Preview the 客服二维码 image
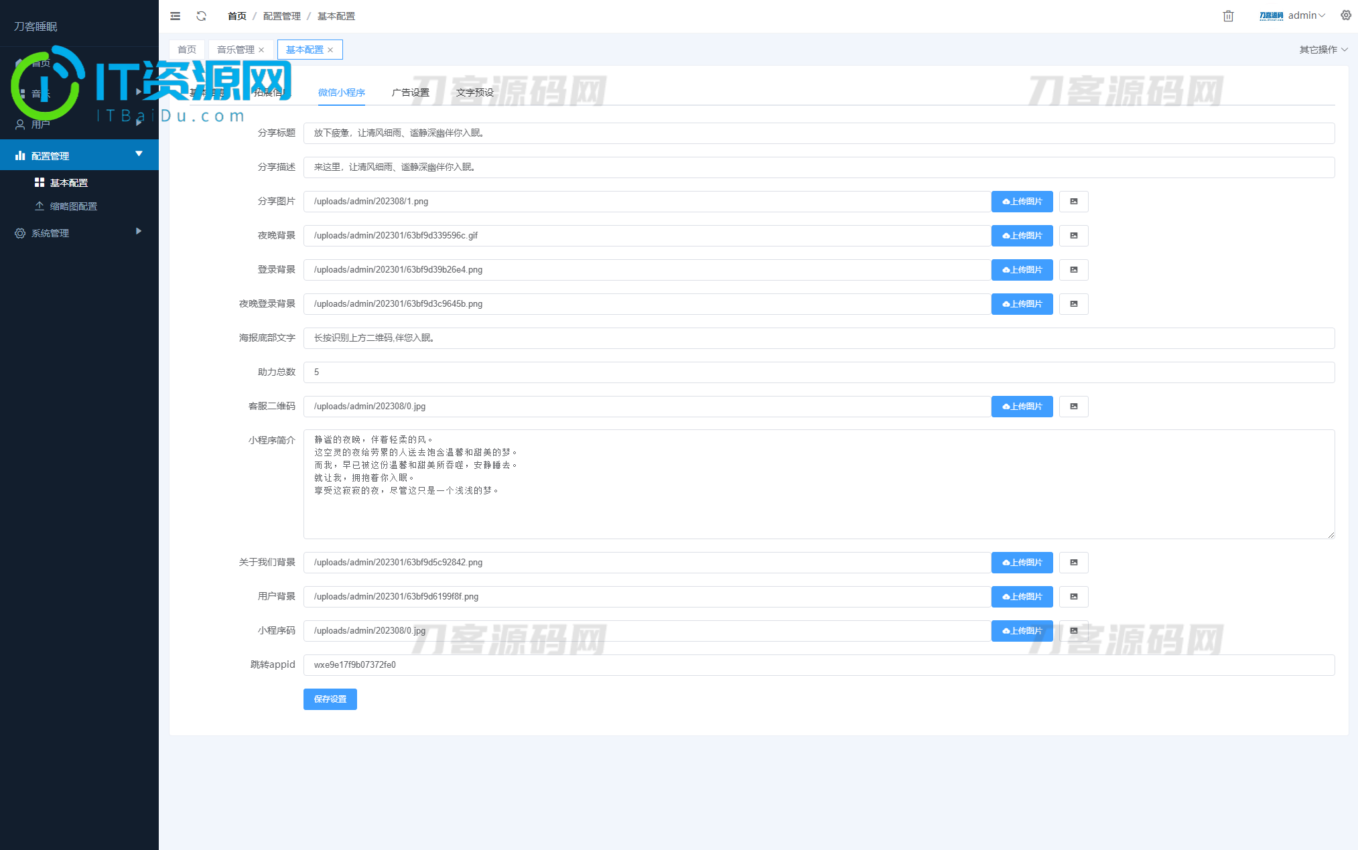The image size is (1358, 850). pyautogui.click(x=1073, y=407)
